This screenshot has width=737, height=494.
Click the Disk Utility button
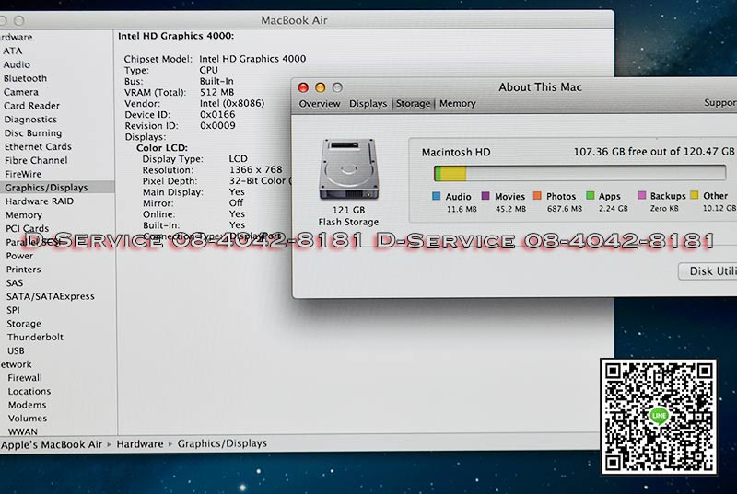708,271
